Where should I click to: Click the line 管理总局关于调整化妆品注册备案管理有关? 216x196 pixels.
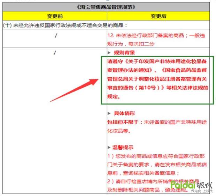157,79
